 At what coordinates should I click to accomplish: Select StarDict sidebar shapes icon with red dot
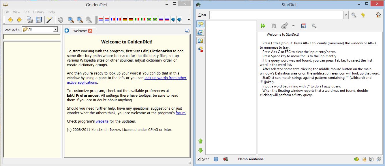click(200, 49)
